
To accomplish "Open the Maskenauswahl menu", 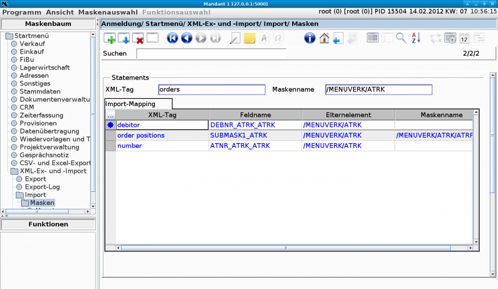I will (108, 12).
